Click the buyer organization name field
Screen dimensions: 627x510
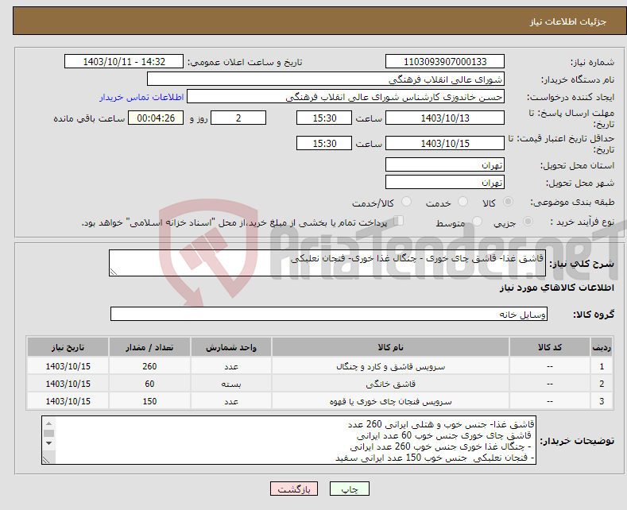(x=326, y=79)
